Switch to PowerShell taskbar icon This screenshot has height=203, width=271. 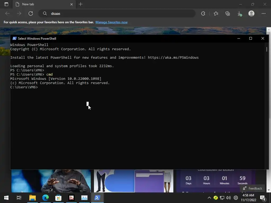(x=97, y=198)
